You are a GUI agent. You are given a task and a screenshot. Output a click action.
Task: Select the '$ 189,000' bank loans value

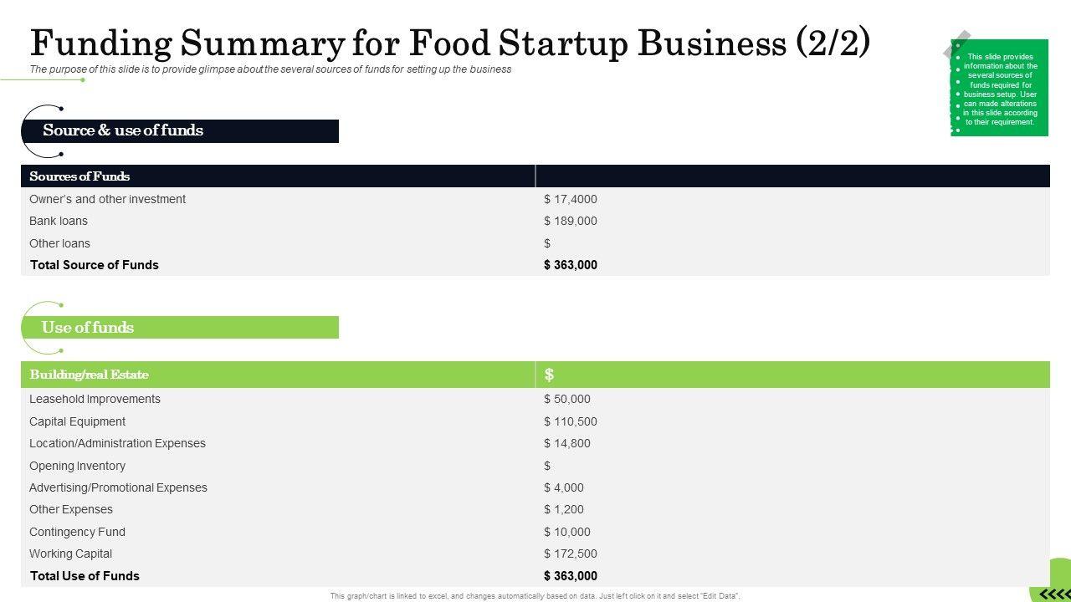(x=571, y=221)
